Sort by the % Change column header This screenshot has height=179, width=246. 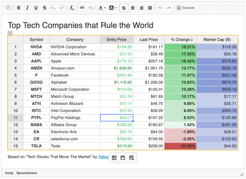(x=181, y=40)
